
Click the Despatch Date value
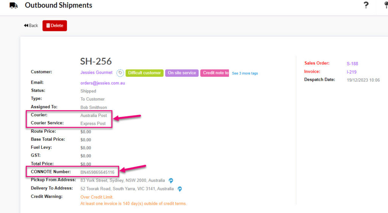(363, 80)
